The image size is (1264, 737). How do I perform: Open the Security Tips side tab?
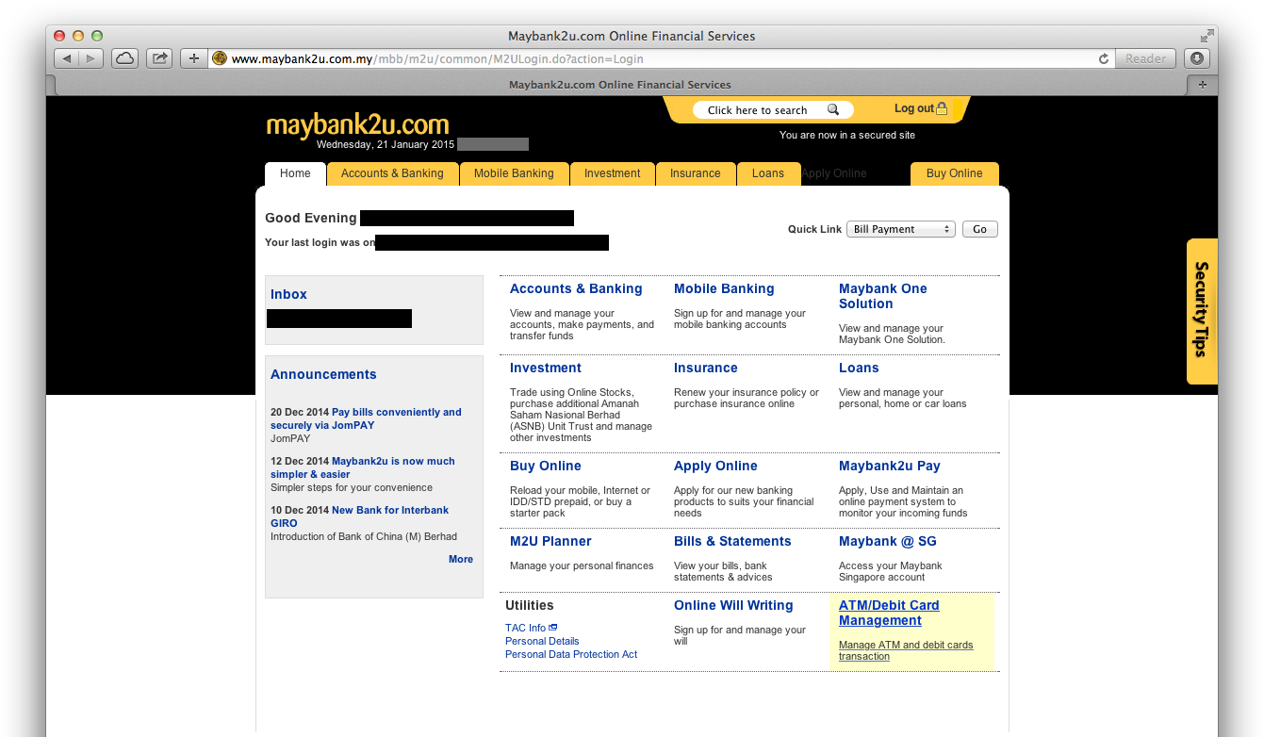pos(1202,311)
